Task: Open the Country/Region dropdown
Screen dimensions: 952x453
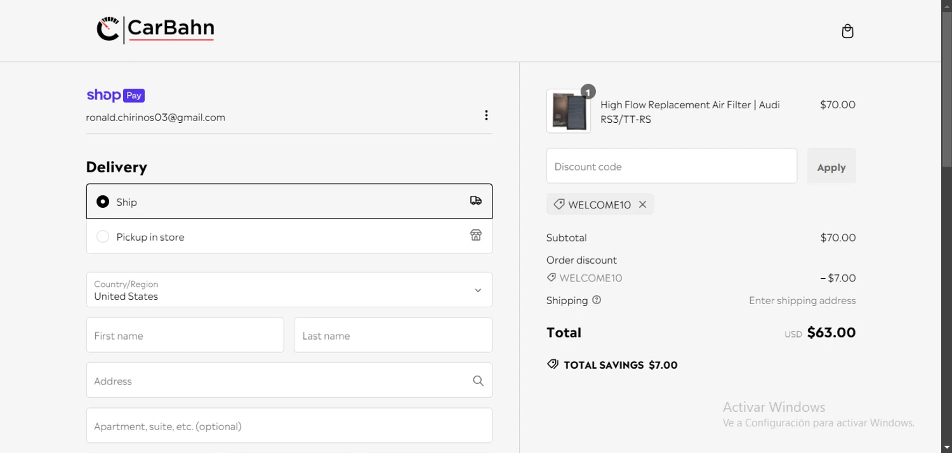Action: [x=289, y=290]
